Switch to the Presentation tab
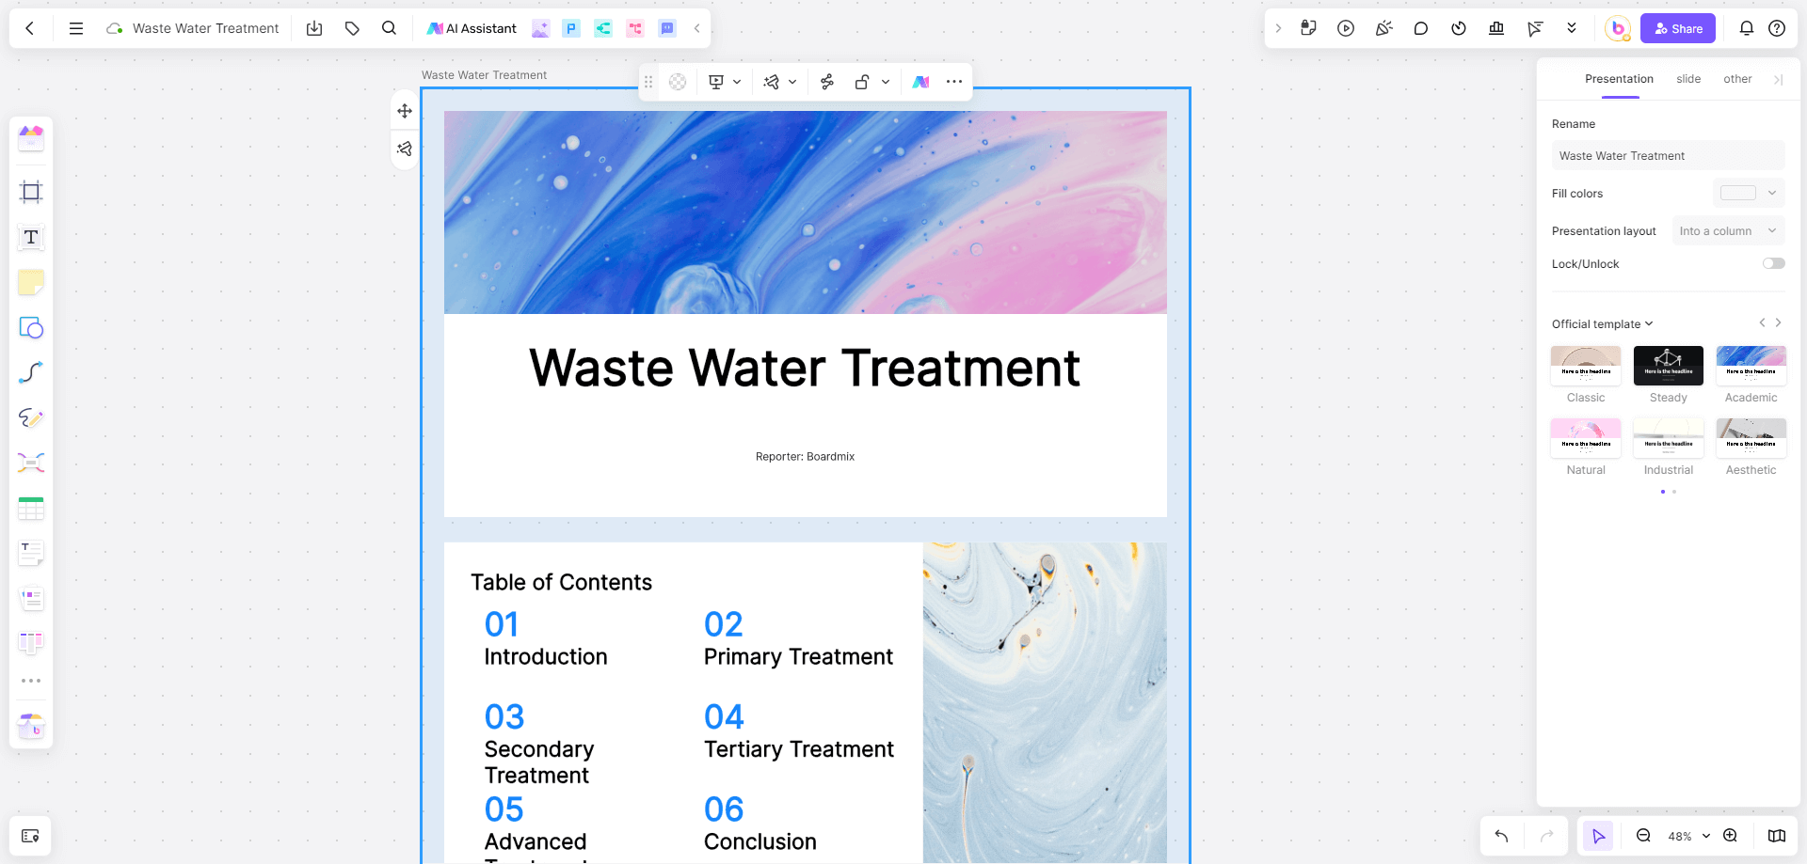 tap(1619, 79)
